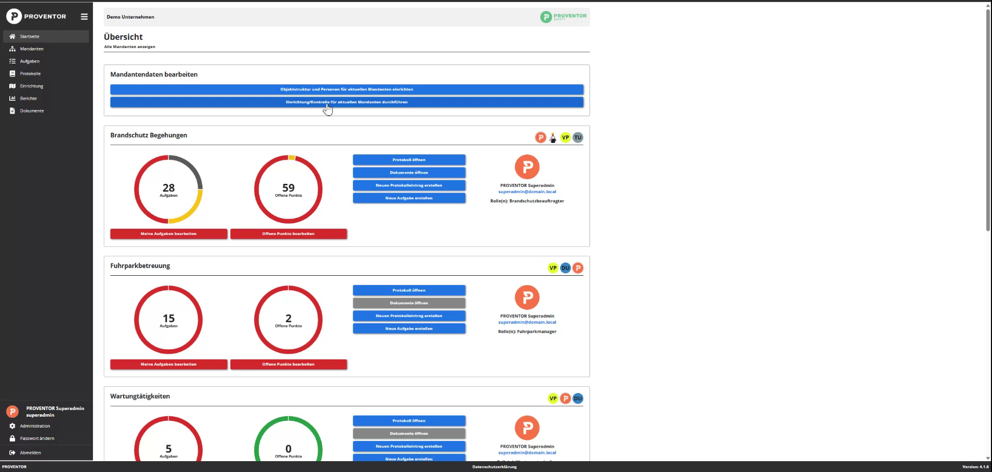
Task: Go to Berichte in the sidebar
Action: (x=28, y=99)
